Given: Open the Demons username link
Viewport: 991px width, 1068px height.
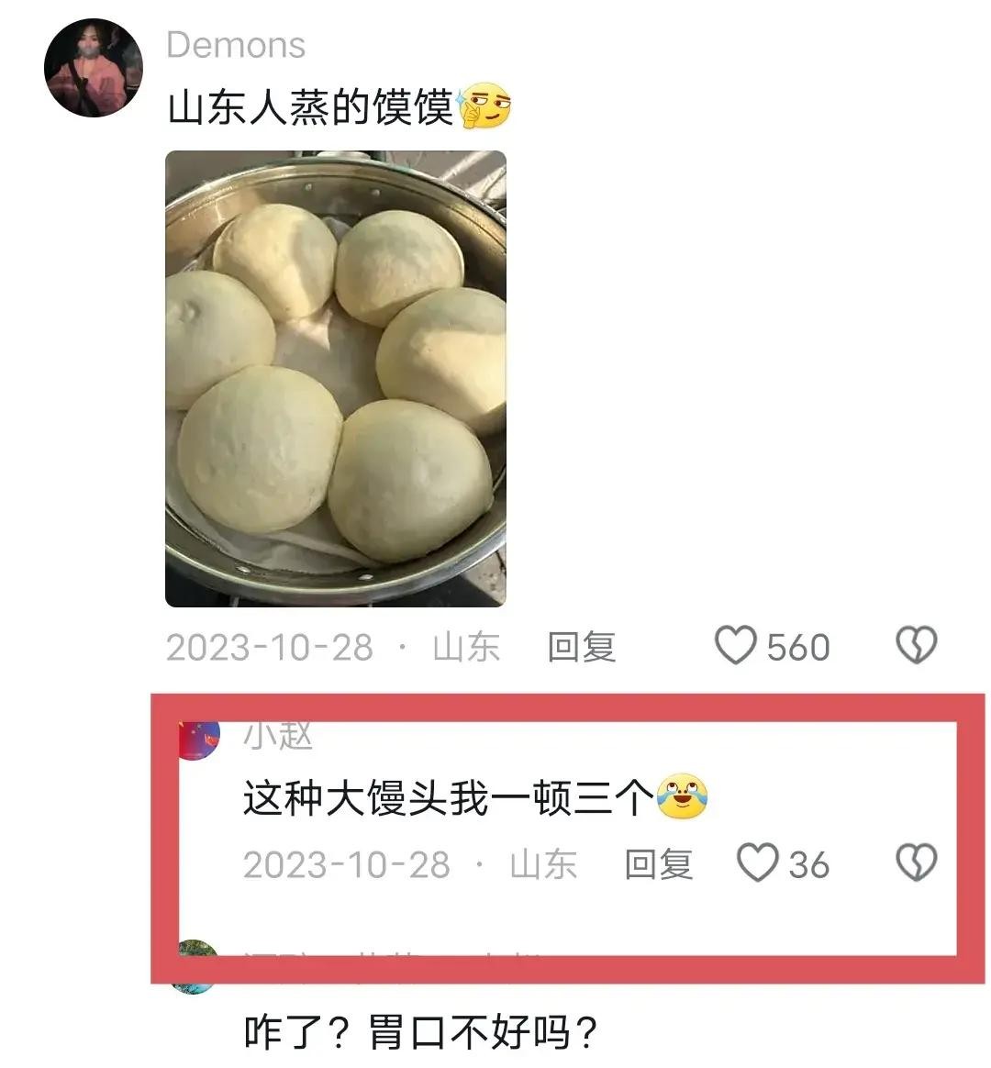Looking at the screenshot, I should coord(236,46).
